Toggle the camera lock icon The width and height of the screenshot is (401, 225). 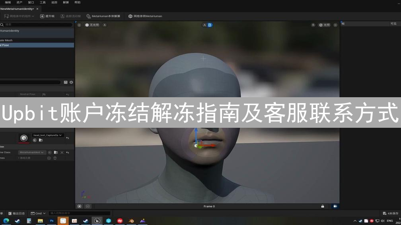click(x=323, y=206)
